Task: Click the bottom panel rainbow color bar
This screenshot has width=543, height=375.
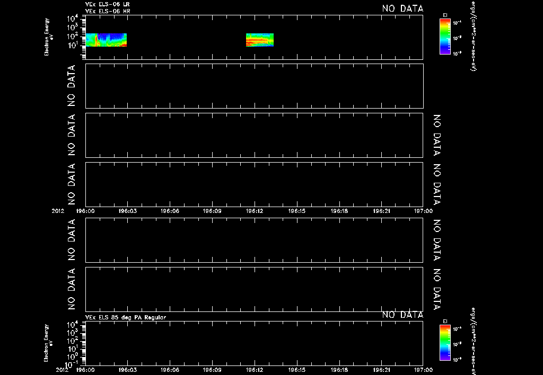Action: (x=445, y=343)
